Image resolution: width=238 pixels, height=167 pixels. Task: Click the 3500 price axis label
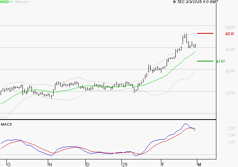pos(230,93)
